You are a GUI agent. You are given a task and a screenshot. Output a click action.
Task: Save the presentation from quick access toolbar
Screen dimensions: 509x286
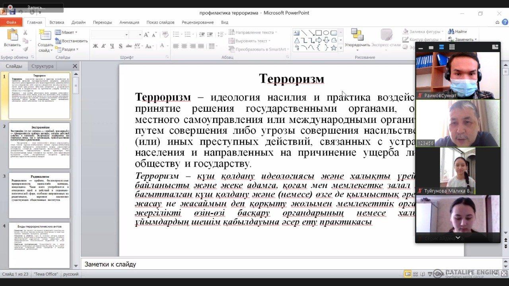(12, 12)
